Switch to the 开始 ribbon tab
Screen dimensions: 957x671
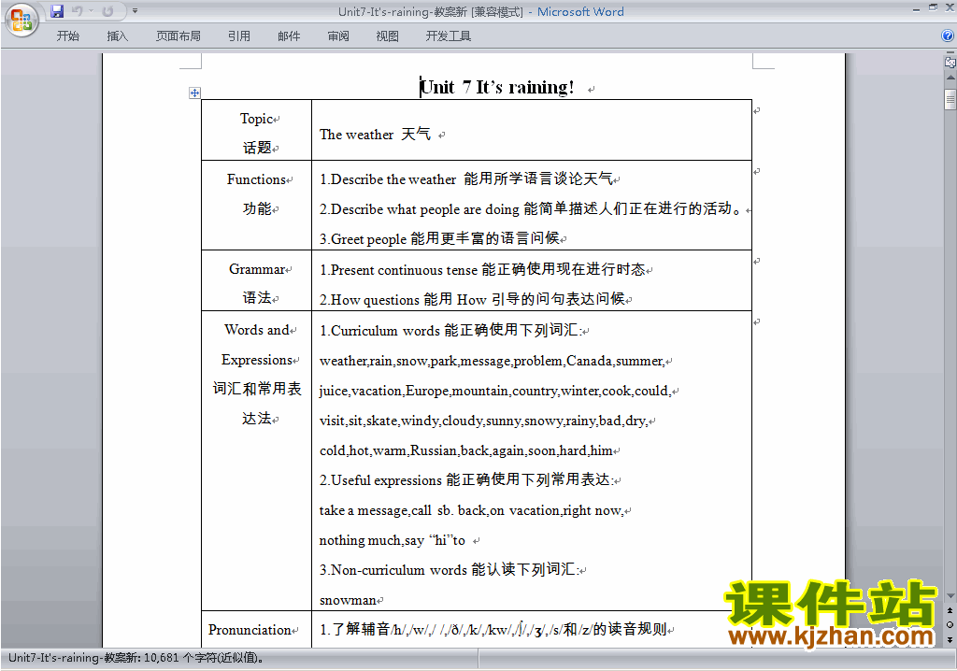point(67,36)
